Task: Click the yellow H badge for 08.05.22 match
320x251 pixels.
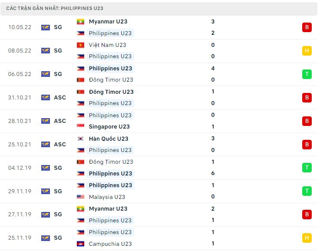Action: [307, 51]
